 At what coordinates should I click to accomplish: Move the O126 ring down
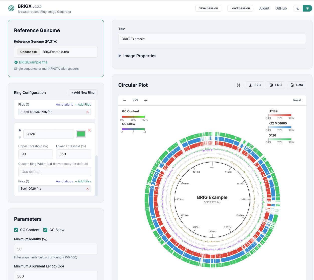pyautogui.click(x=20, y=137)
